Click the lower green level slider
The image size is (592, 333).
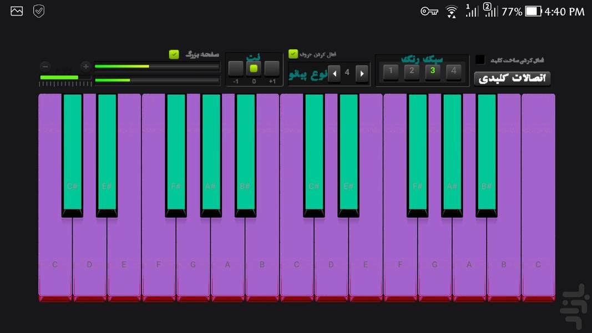pos(156,80)
